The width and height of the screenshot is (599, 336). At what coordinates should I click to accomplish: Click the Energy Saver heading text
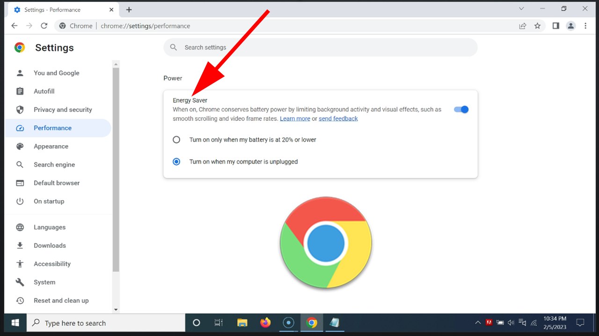tap(190, 100)
